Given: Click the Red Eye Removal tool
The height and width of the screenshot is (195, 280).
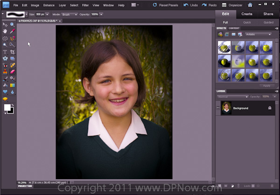Looking at the screenshot, I should pos(5,65).
